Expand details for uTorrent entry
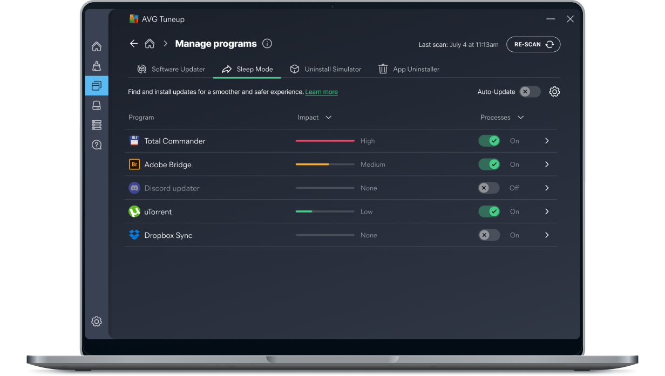 tap(547, 211)
